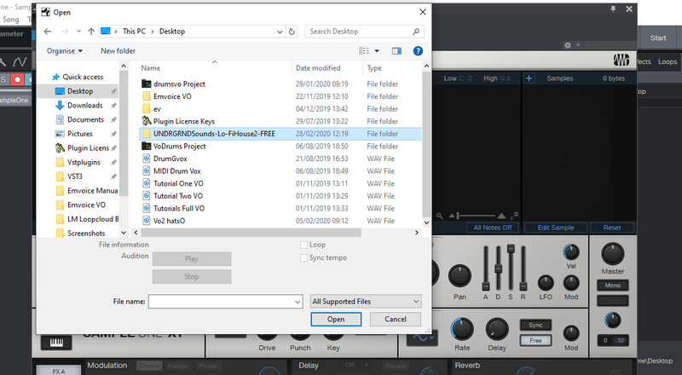
Task: Toggle the preview pane icon
Action: tap(396, 51)
